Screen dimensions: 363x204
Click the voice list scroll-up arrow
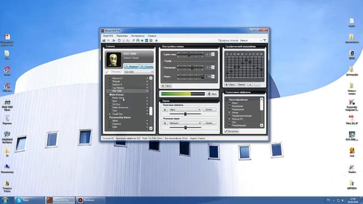pos(151,78)
